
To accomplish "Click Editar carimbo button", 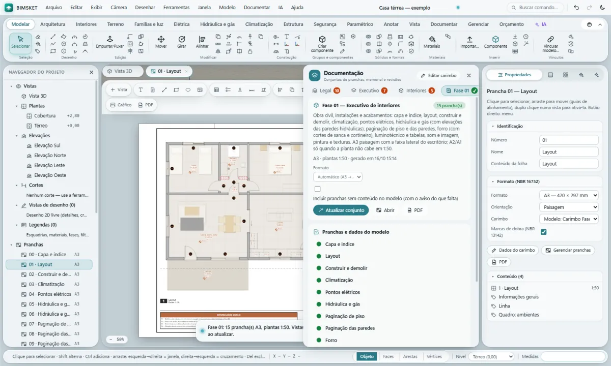I will (x=439, y=75).
